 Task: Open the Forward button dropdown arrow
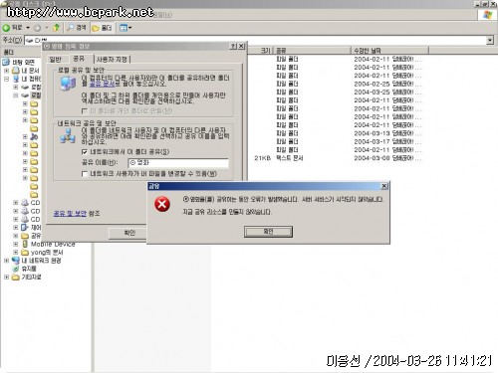47,28
